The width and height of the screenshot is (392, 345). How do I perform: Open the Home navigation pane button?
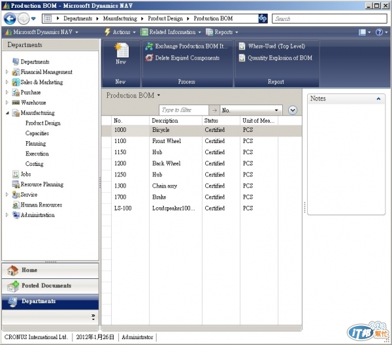[50, 271]
